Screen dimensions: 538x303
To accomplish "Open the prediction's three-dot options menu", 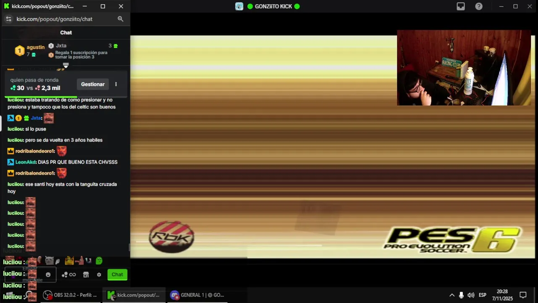I will [116, 84].
